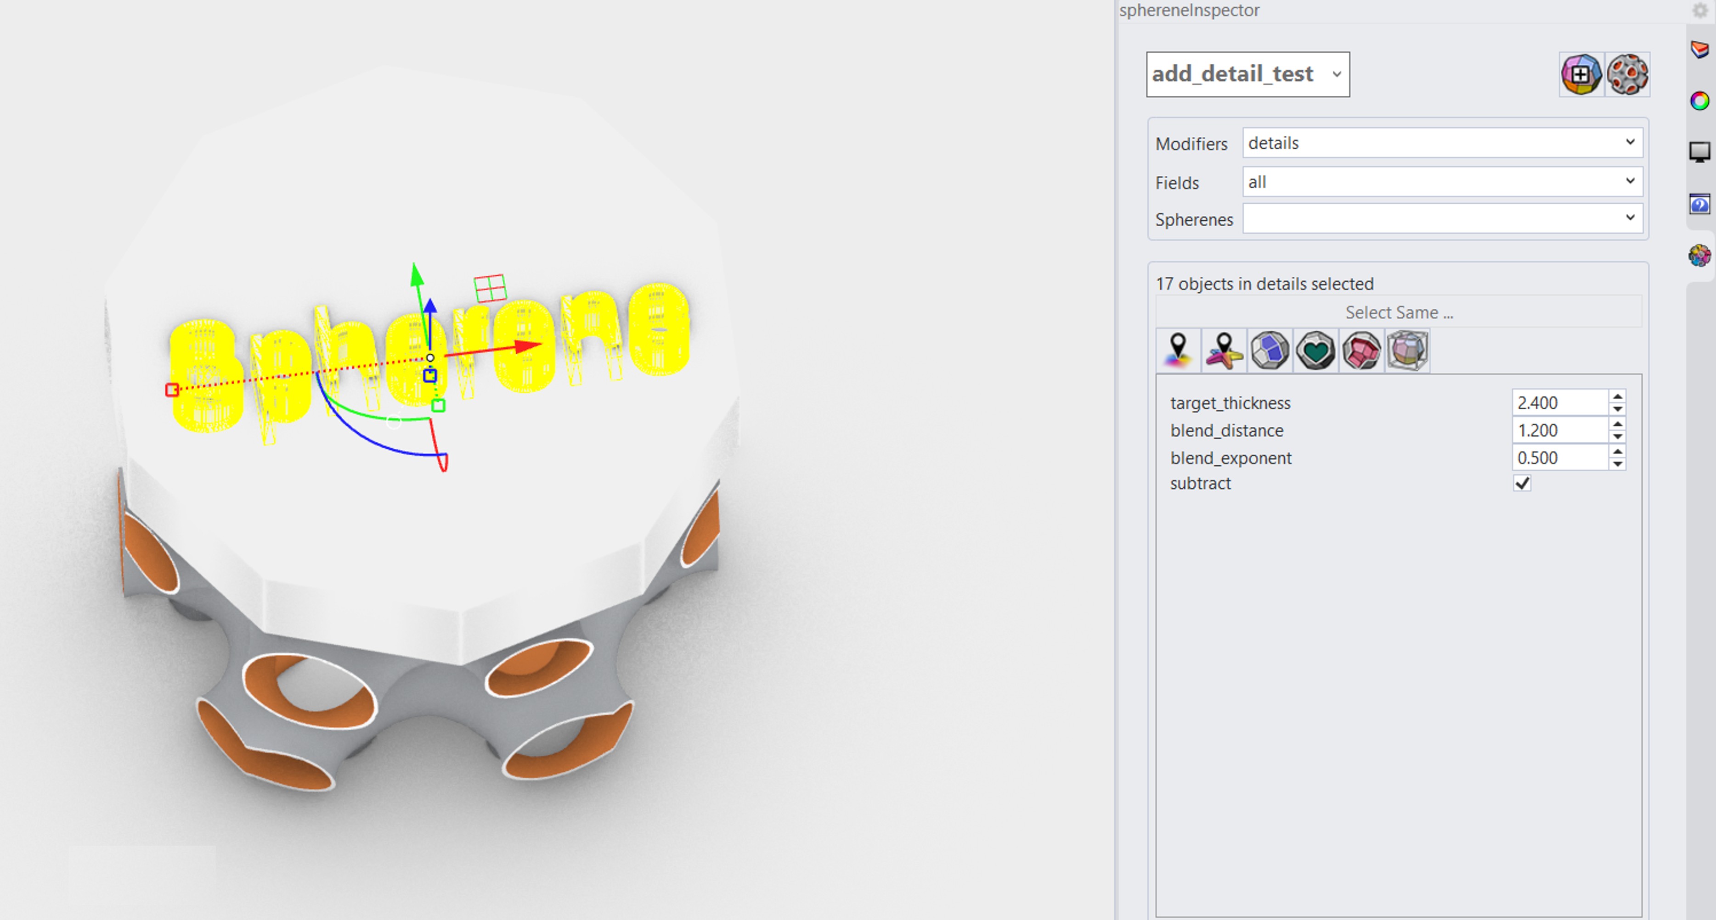Select the pin-with-colored-curves modifier icon
Viewport: 1716px width, 920px height.
pyautogui.click(x=1224, y=350)
